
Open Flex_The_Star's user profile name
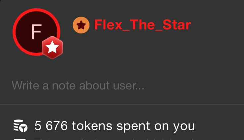(x=143, y=25)
